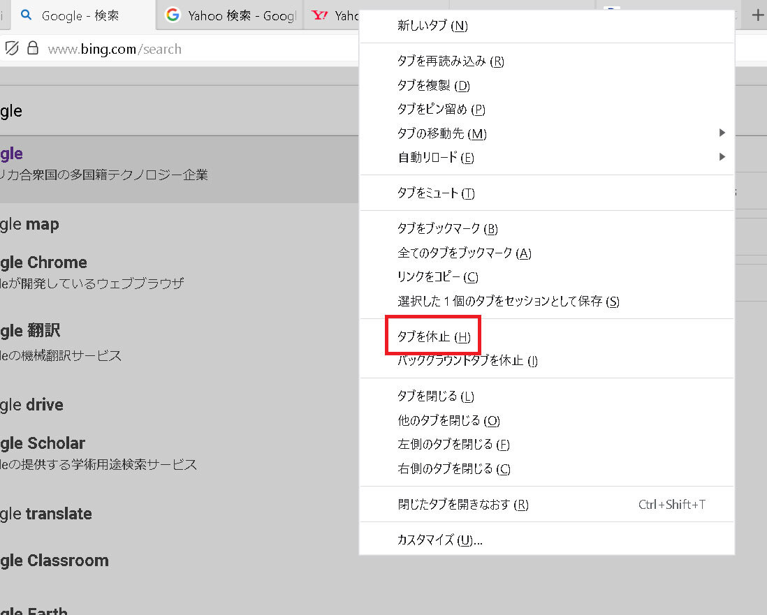Click the tracking protection shield icon
The image size is (767, 615).
pyautogui.click(x=12, y=48)
